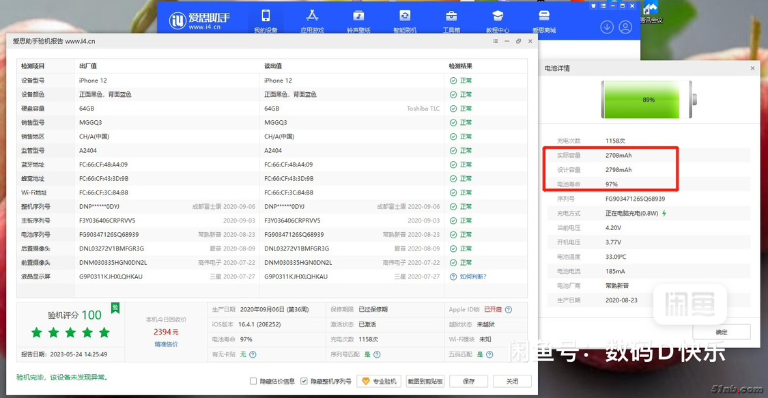This screenshot has height=398, width=768.
Task: Open 铃声壁纸 ringtones and wallpapers
Action: pos(358,20)
